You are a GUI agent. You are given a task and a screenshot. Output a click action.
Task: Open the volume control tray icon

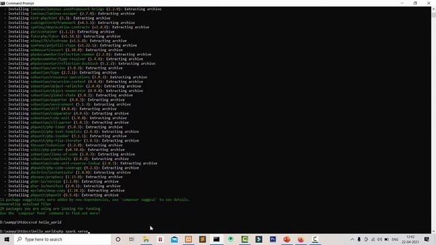pos(379,239)
